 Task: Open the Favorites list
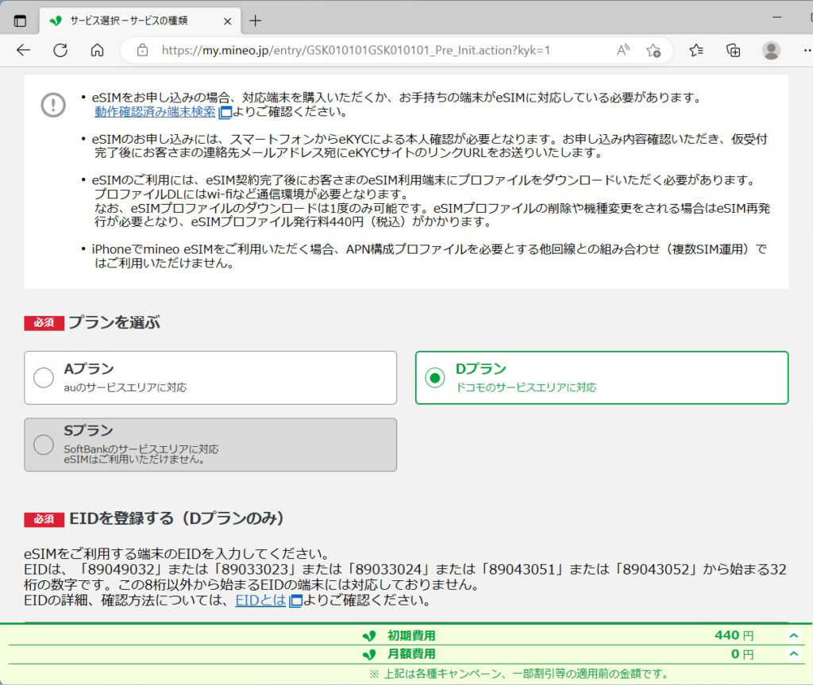(696, 50)
